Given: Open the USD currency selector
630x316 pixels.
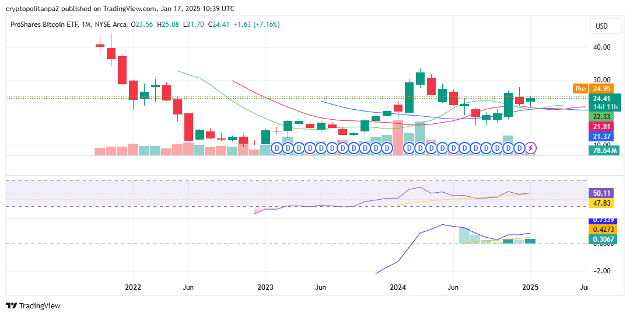Looking at the screenshot, I should click(601, 26).
